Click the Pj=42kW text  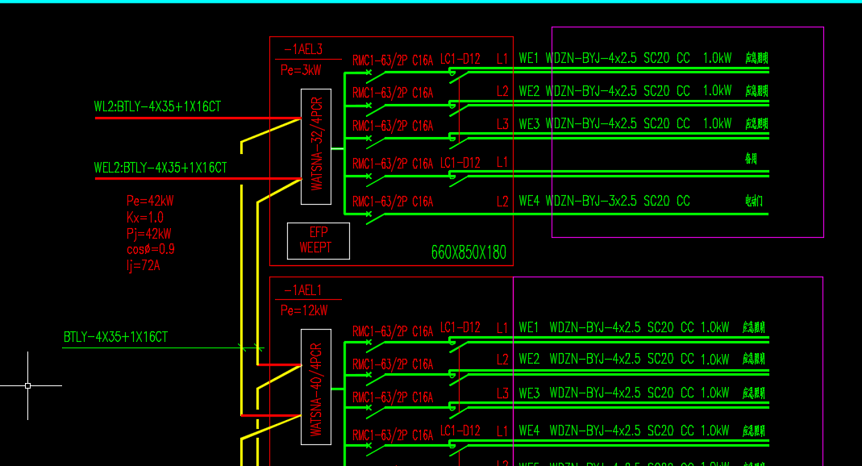[149, 234]
